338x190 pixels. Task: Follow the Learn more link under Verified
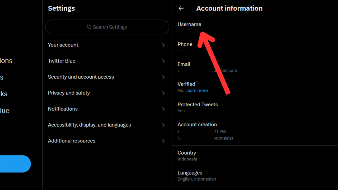(196, 91)
